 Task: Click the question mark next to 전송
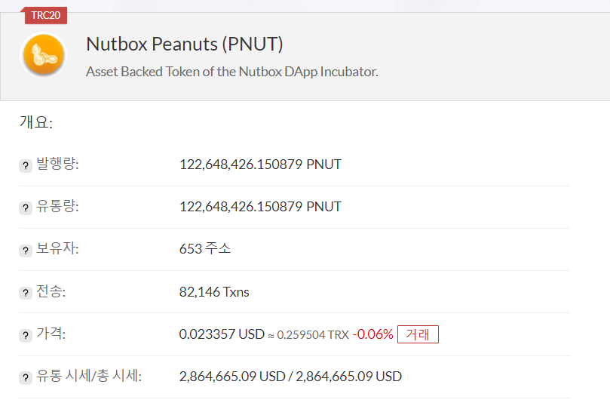click(x=26, y=293)
